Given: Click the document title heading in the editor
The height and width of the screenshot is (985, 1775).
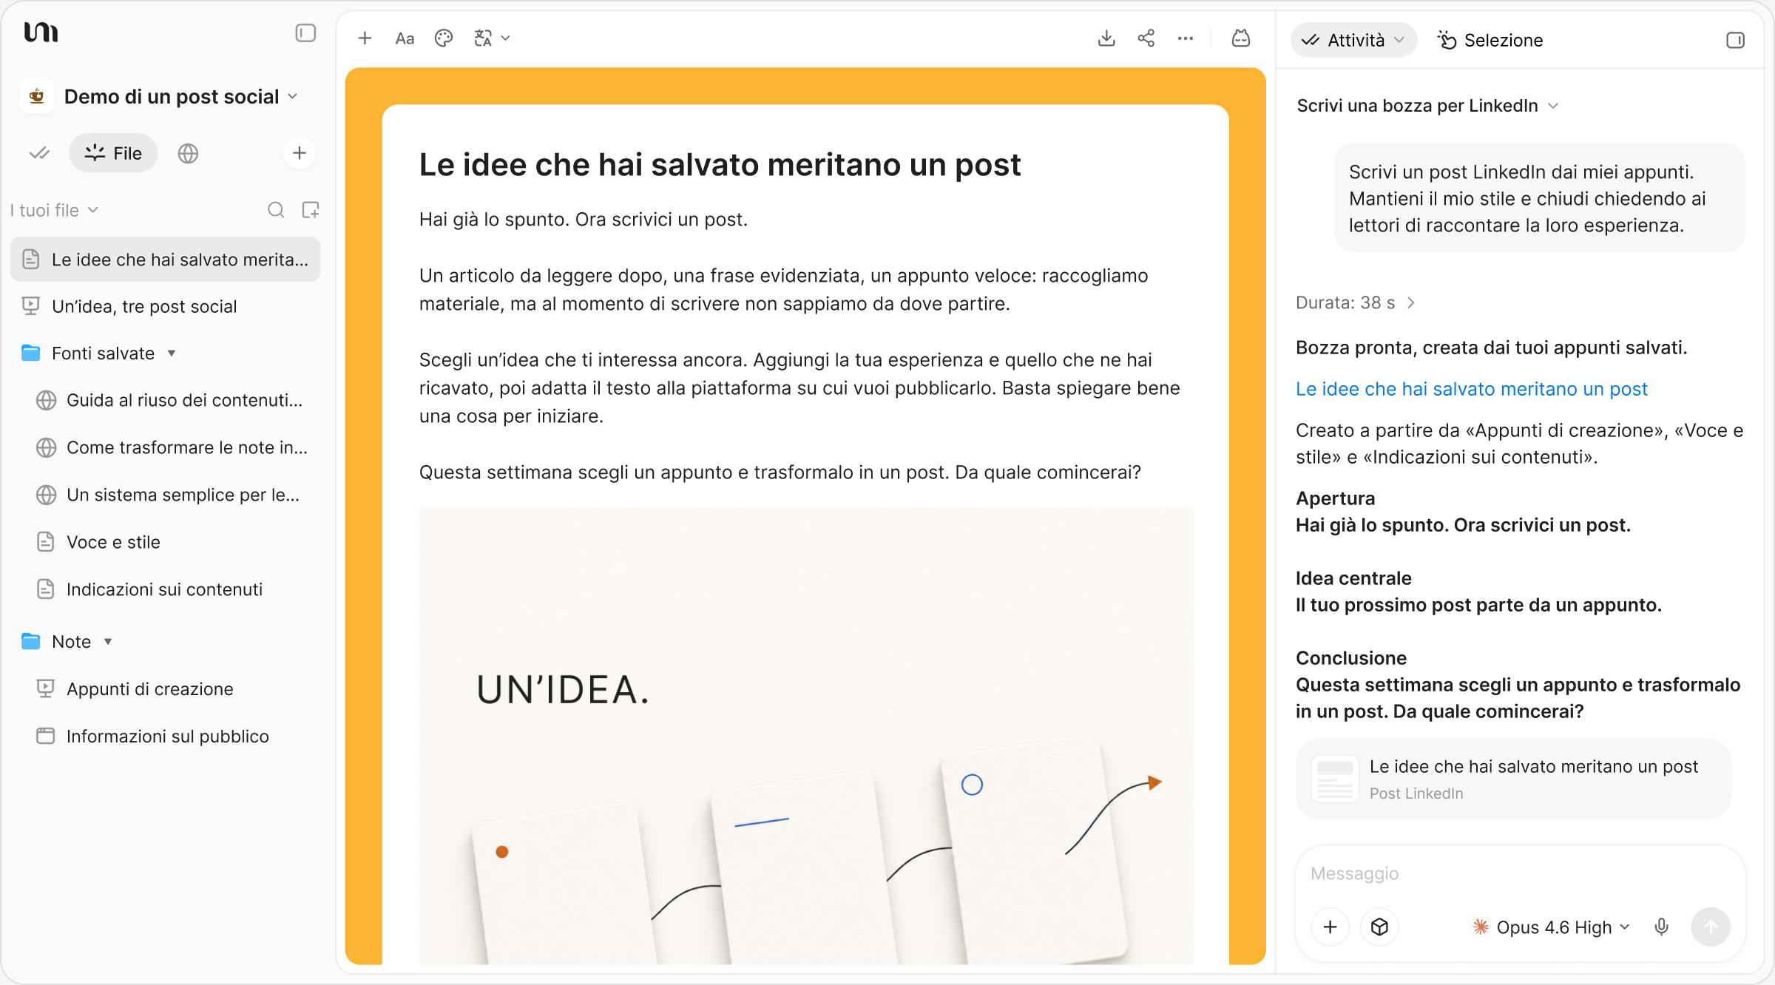Looking at the screenshot, I should click(720, 164).
